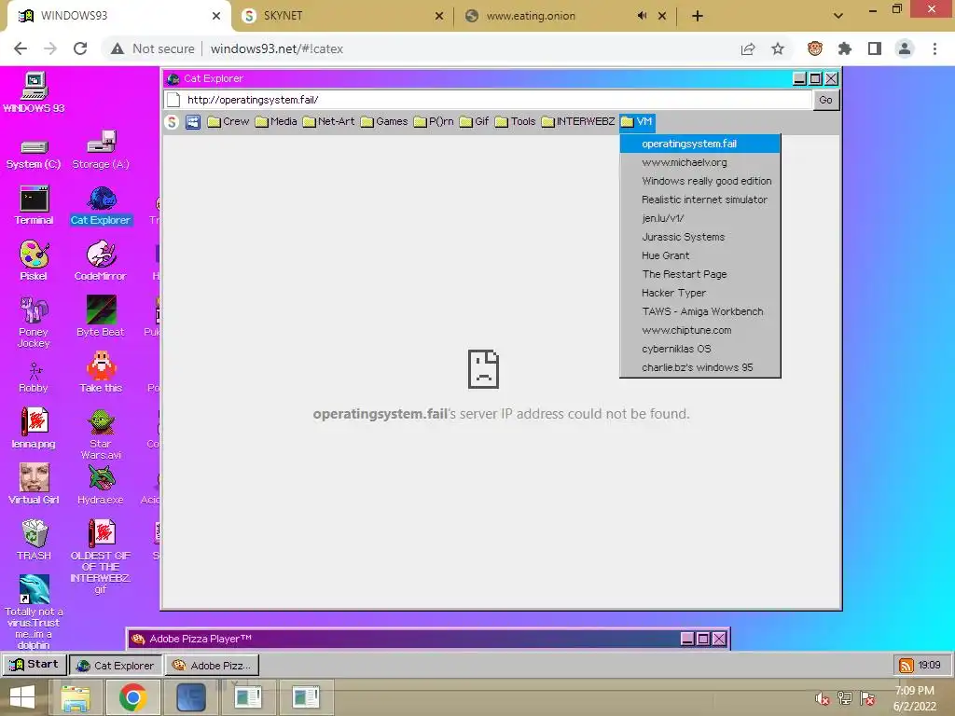Launch the Terminal desktop icon

tap(35, 204)
